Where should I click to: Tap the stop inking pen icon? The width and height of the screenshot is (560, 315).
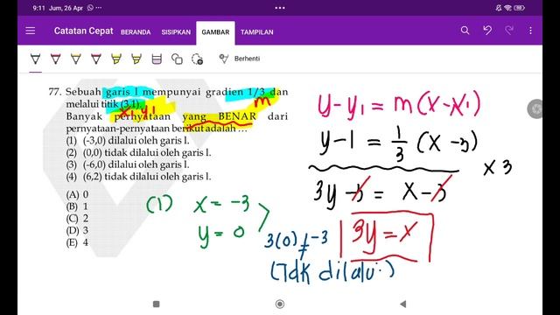[224, 59]
